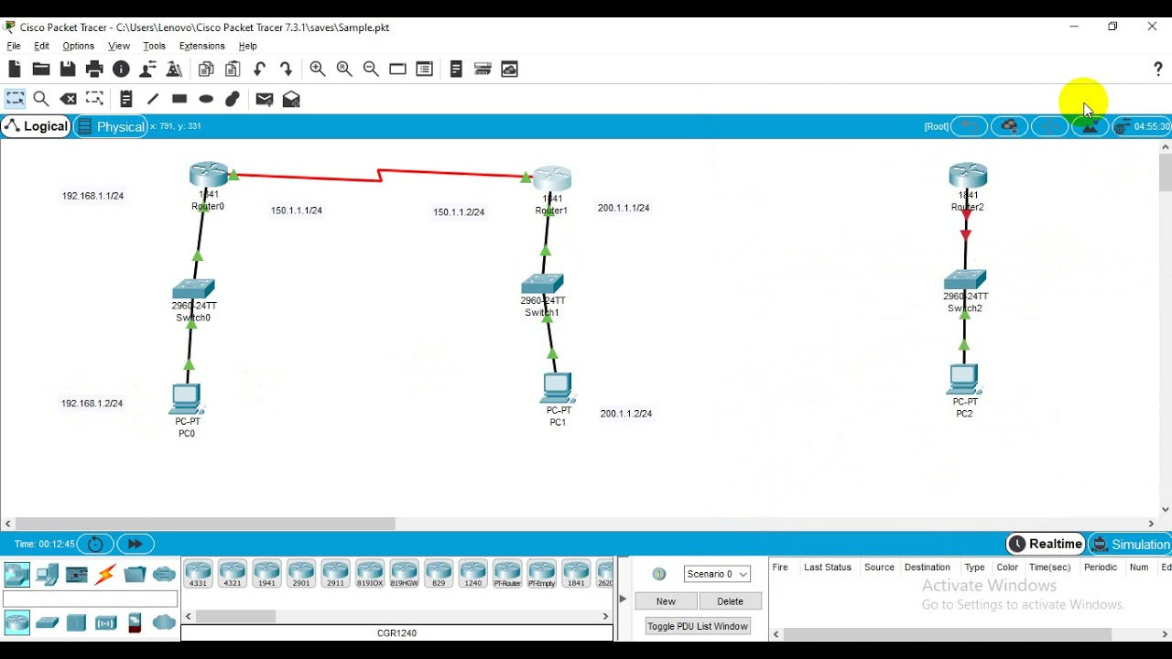
Task: Activate the Delete tool
Action: coord(69,99)
